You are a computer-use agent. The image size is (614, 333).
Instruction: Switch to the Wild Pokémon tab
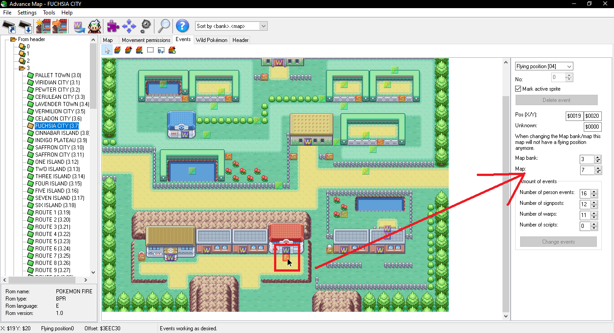click(x=211, y=40)
